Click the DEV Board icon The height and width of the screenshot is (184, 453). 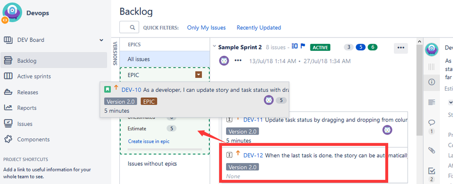point(8,40)
